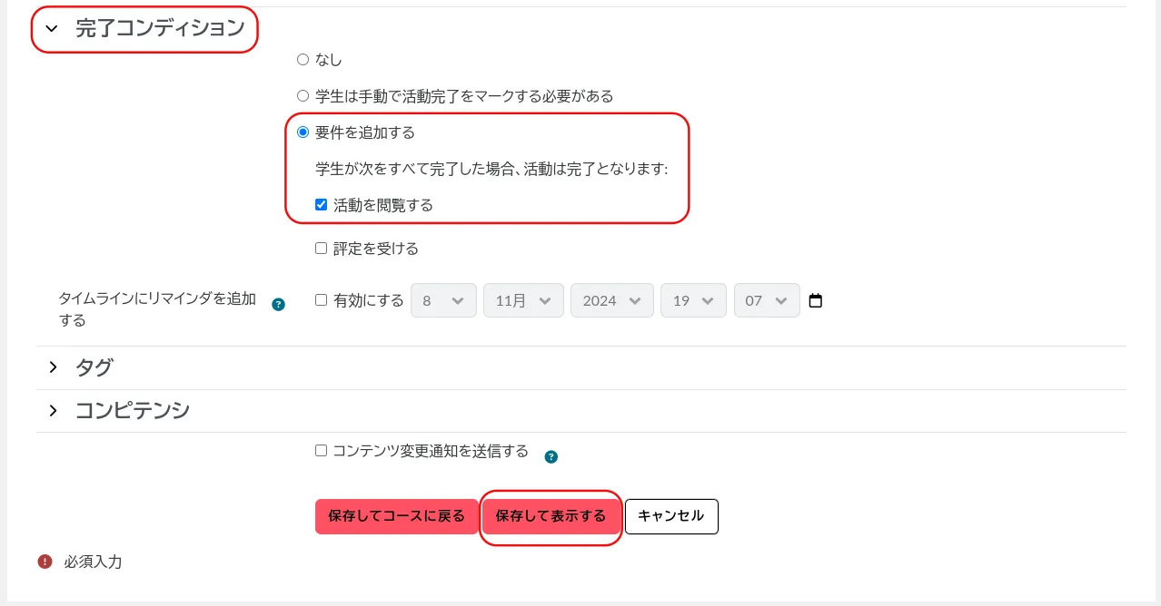The image size is (1161, 606).
Task: Expand the タグ section
Action: 53,367
